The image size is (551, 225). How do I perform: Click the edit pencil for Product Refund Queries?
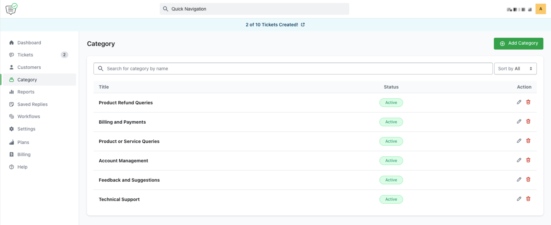click(x=519, y=102)
